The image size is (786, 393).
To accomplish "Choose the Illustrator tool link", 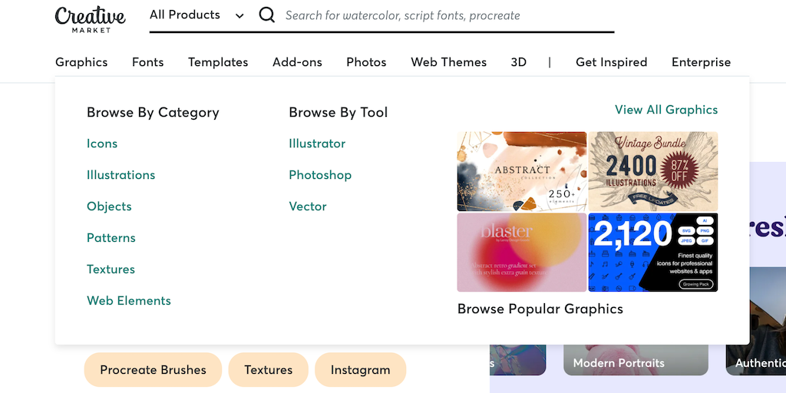I will [x=317, y=144].
